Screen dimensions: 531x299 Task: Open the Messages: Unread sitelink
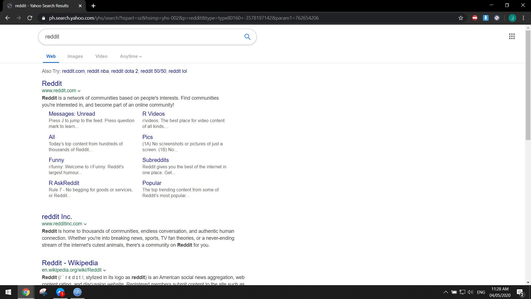pos(72,114)
